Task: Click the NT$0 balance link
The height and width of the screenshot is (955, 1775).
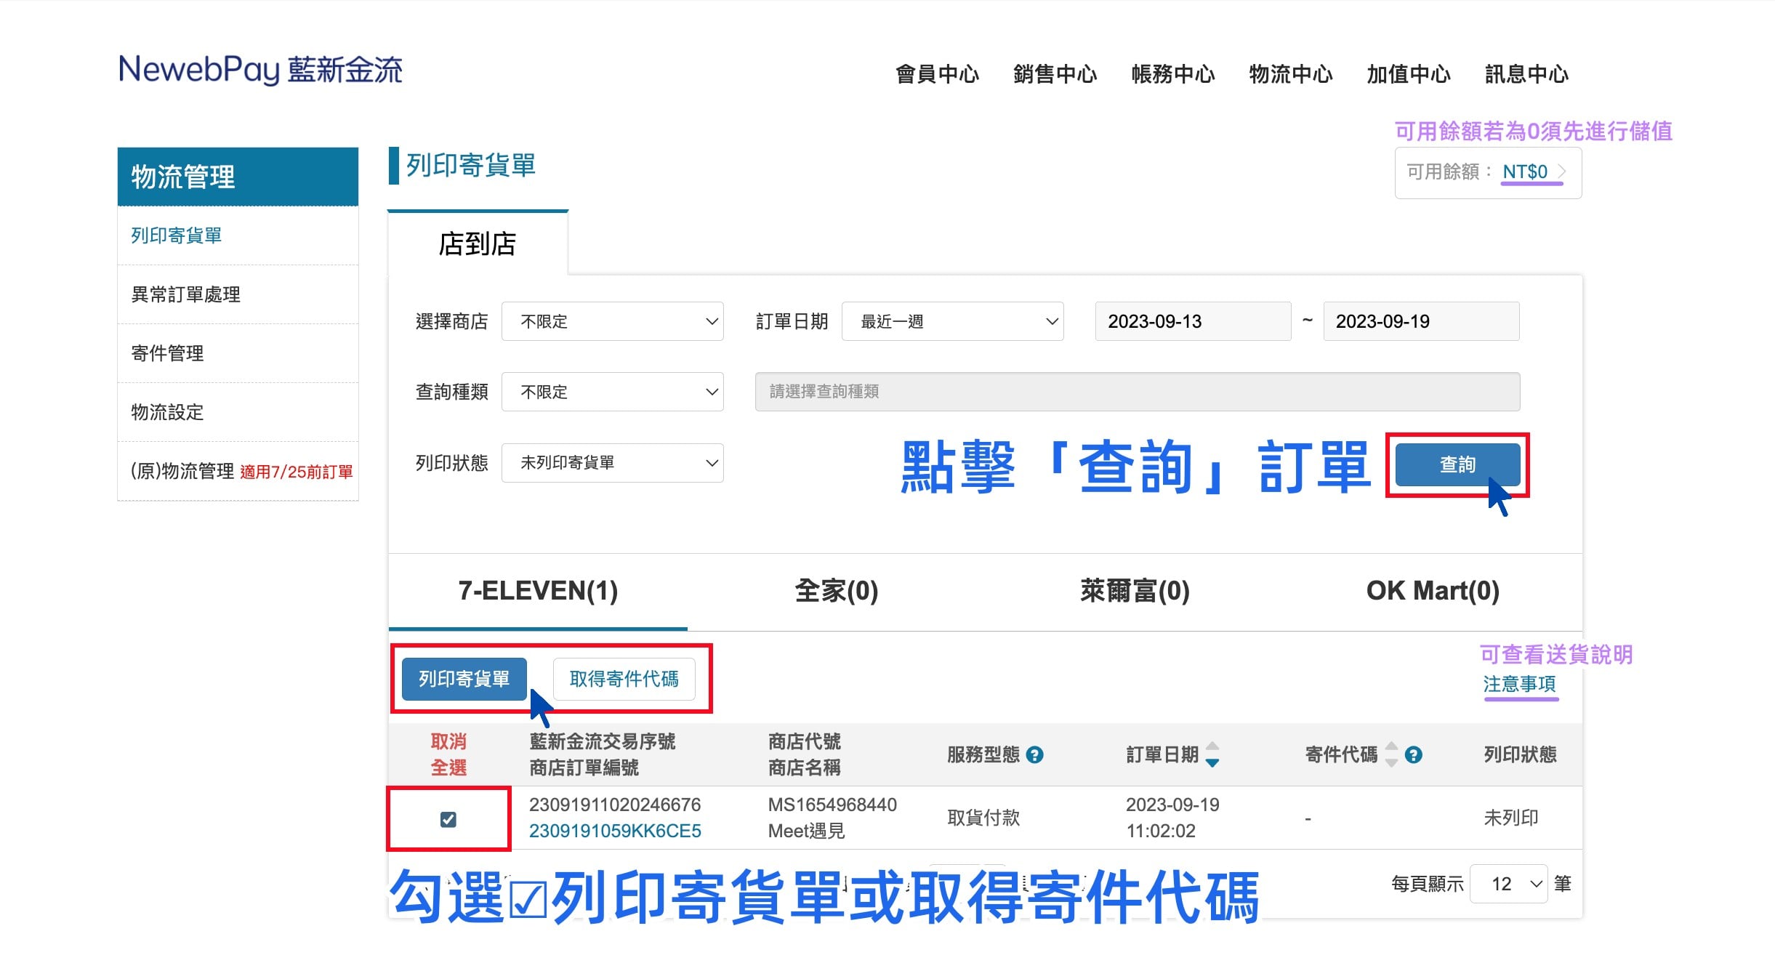Action: point(1525,172)
